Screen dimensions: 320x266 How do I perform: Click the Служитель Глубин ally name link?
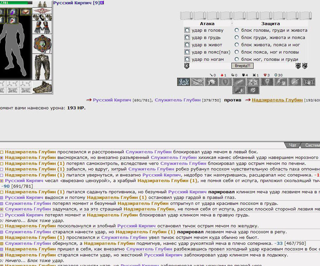tap(178, 100)
